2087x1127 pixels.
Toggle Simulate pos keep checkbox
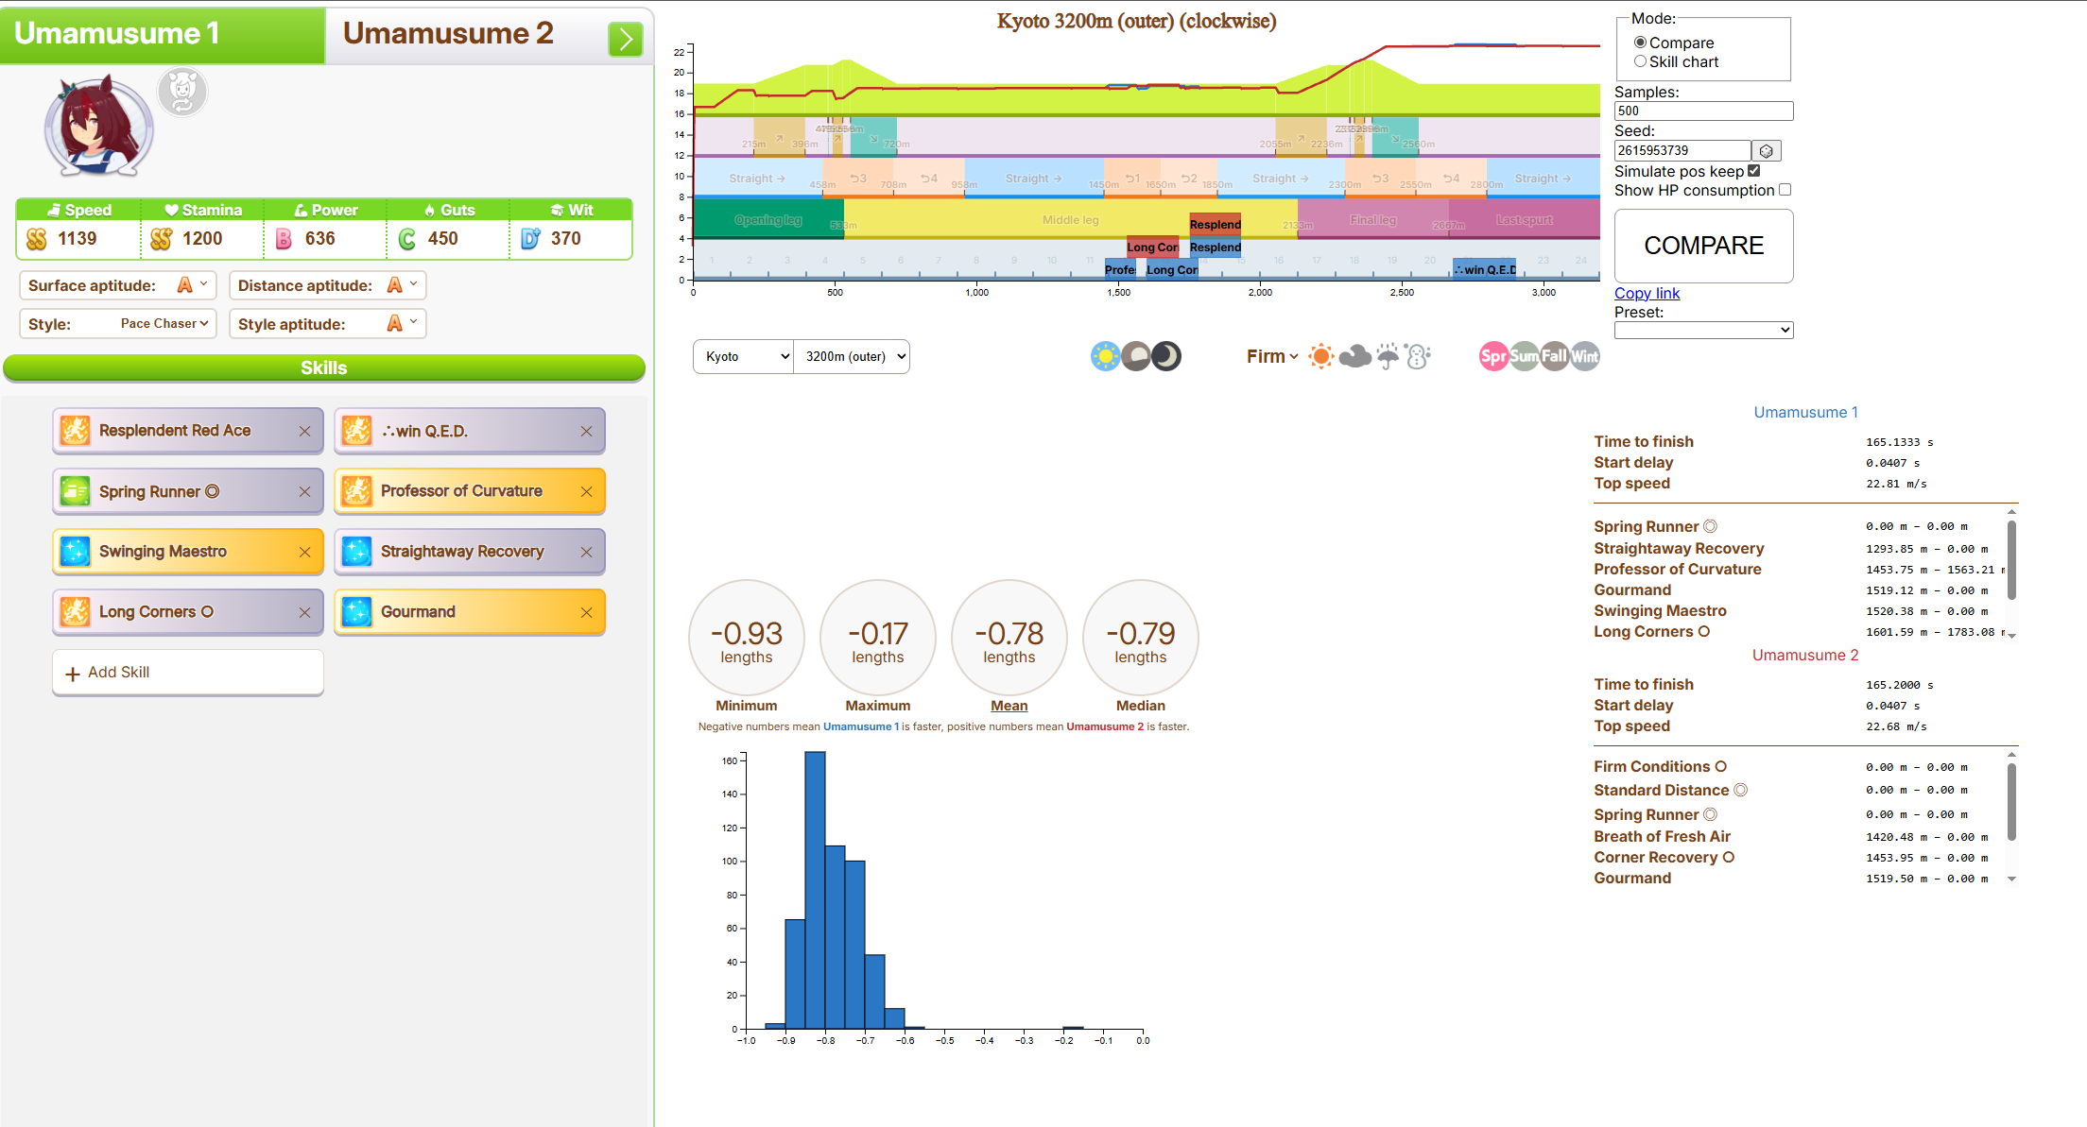pyautogui.click(x=1754, y=171)
